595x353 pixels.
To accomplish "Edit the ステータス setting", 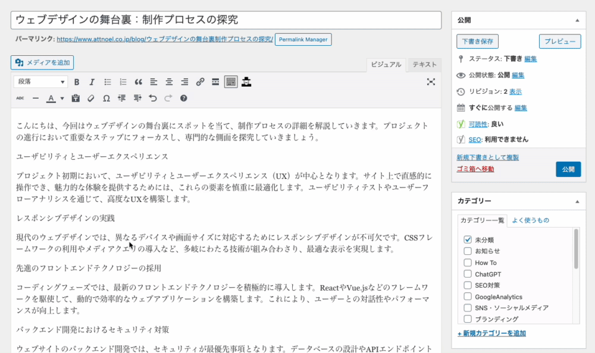I will [x=531, y=59].
